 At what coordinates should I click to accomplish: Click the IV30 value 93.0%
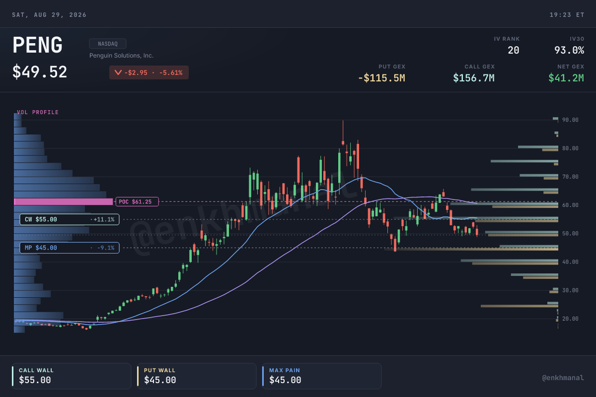(569, 50)
